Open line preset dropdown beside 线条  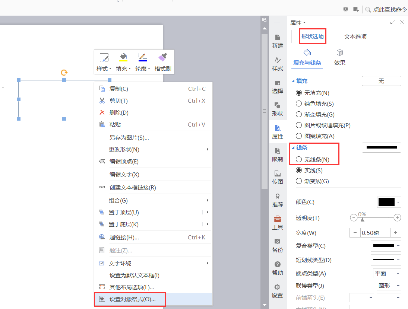382,148
